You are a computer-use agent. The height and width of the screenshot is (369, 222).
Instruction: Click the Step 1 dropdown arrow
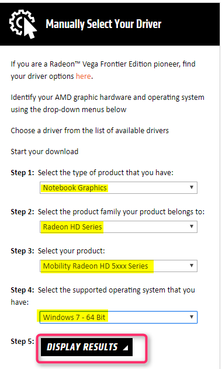[192, 187]
